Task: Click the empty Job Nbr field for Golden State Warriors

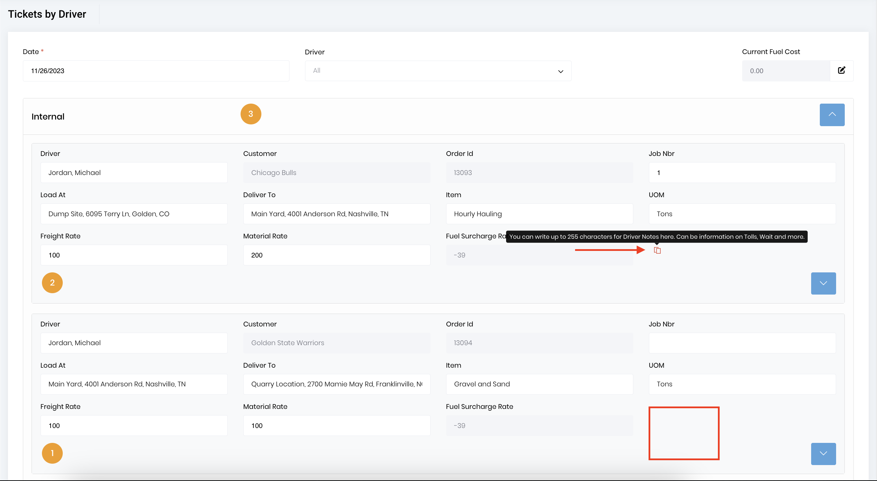Action: 742,343
